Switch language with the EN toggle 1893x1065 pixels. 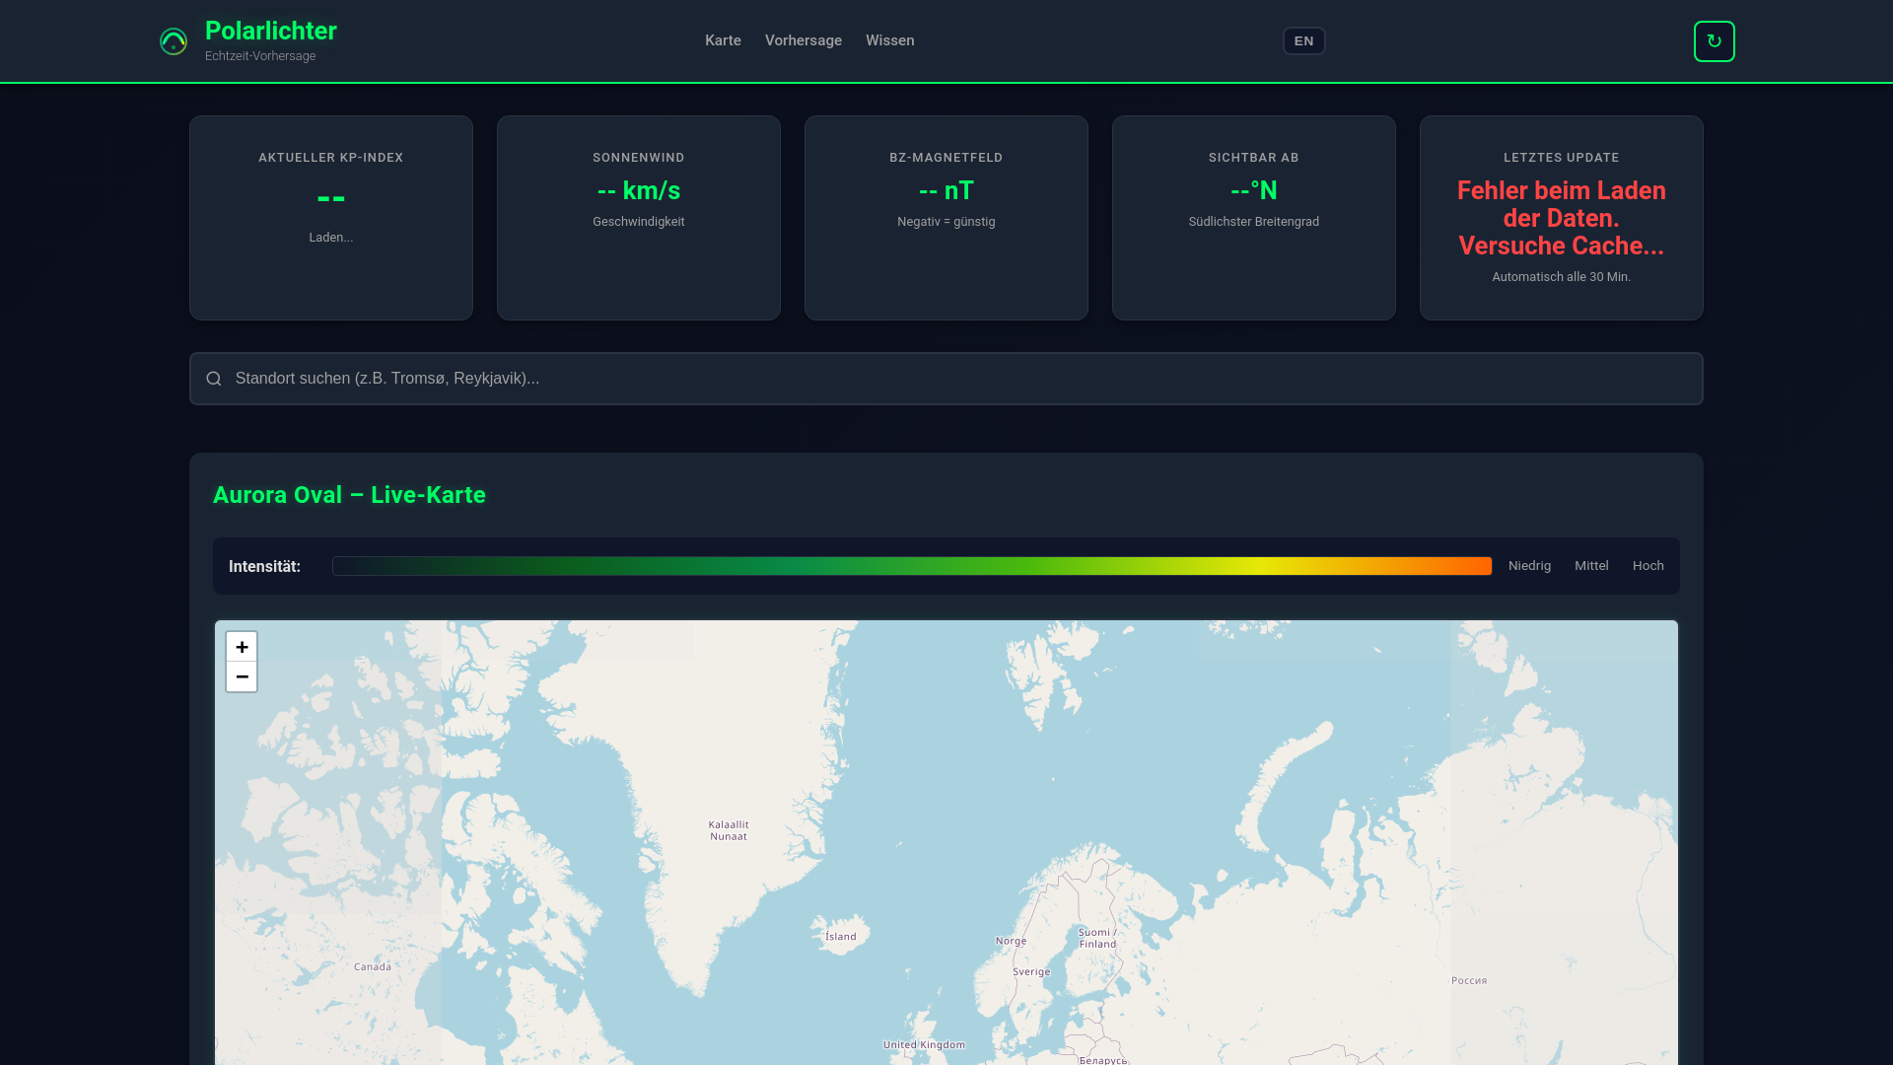(1303, 40)
